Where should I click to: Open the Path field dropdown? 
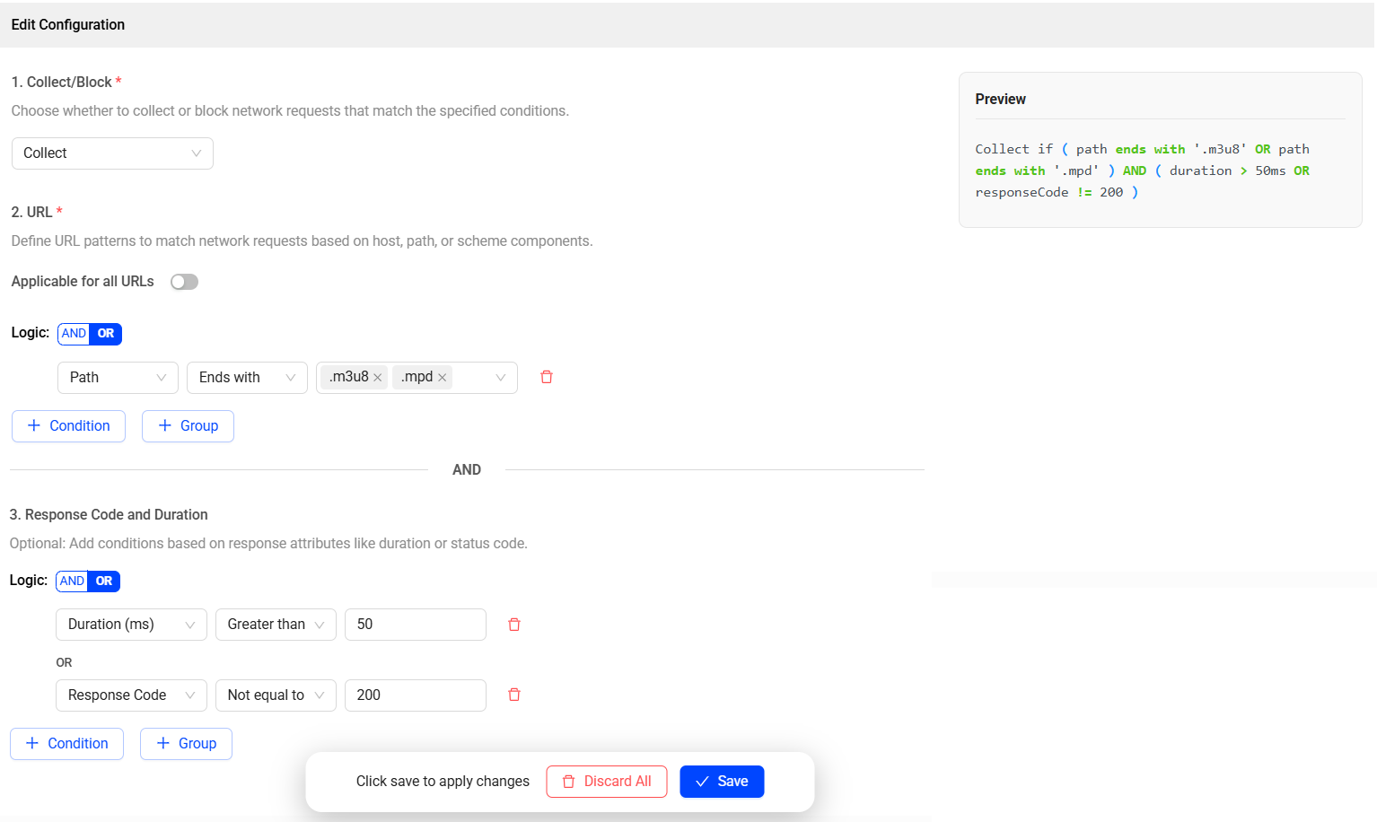[x=118, y=378]
